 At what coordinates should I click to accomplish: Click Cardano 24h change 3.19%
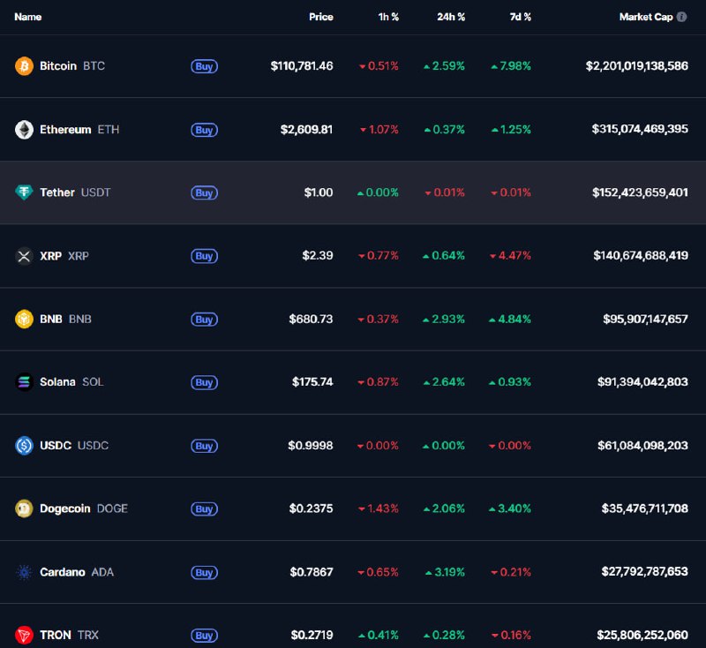point(445,572)
